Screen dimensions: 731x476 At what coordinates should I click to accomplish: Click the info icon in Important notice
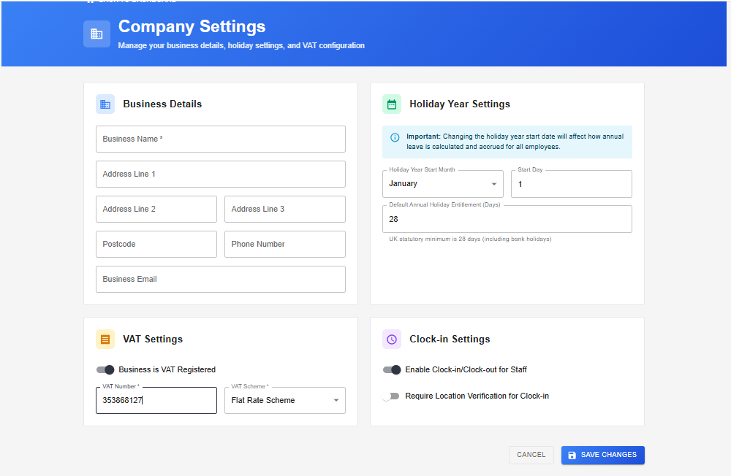click(x=395, y=137)
